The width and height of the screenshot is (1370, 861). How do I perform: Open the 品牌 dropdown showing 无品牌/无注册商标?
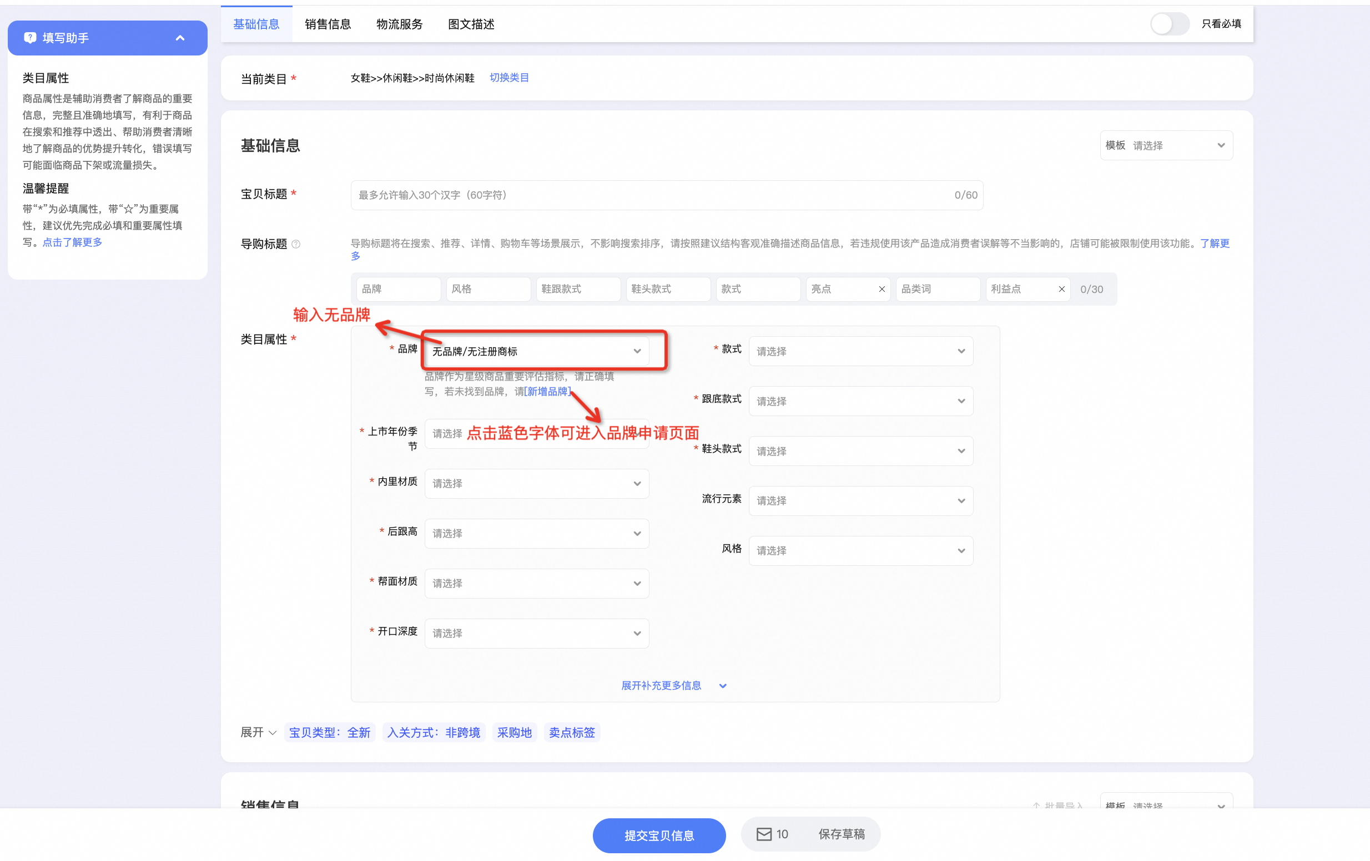[537, 352]
